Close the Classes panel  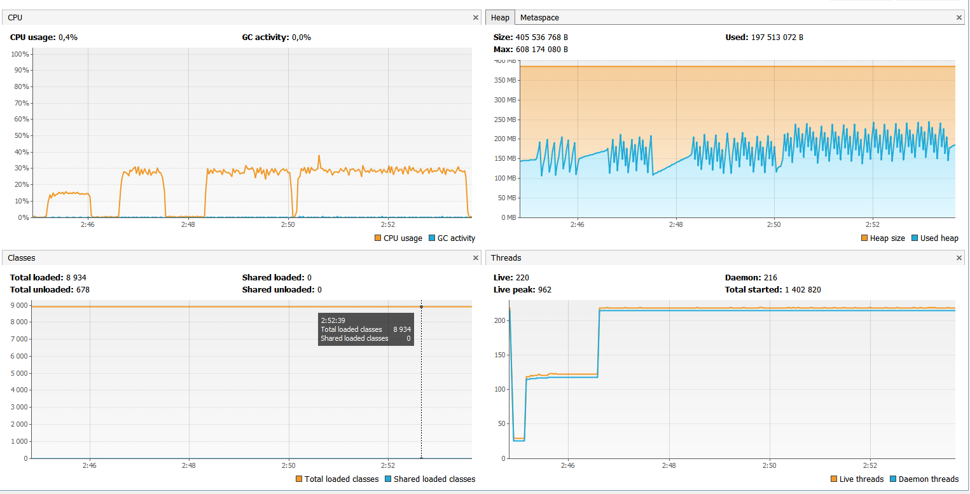point(475,258)
